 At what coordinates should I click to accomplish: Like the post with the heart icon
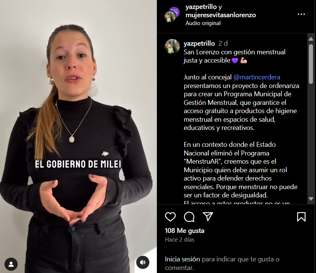[170, 217]
